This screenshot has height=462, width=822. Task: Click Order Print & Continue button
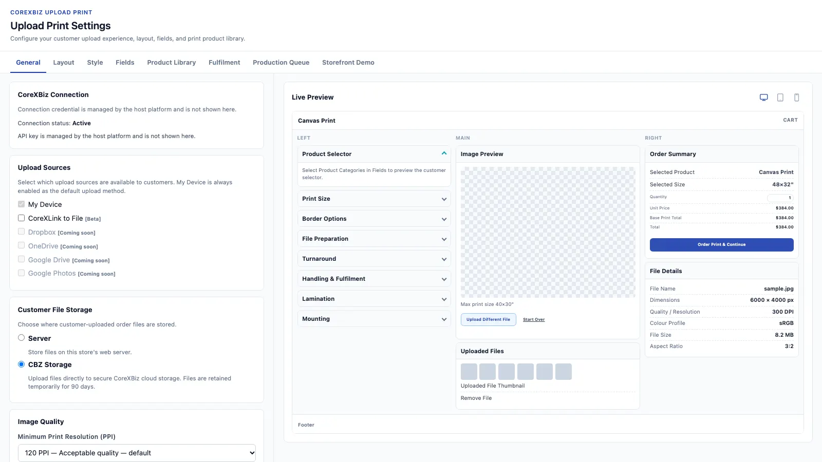tap(722, 245)
